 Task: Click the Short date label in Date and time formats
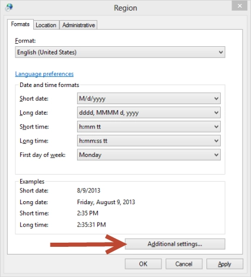tap(34, 99)
